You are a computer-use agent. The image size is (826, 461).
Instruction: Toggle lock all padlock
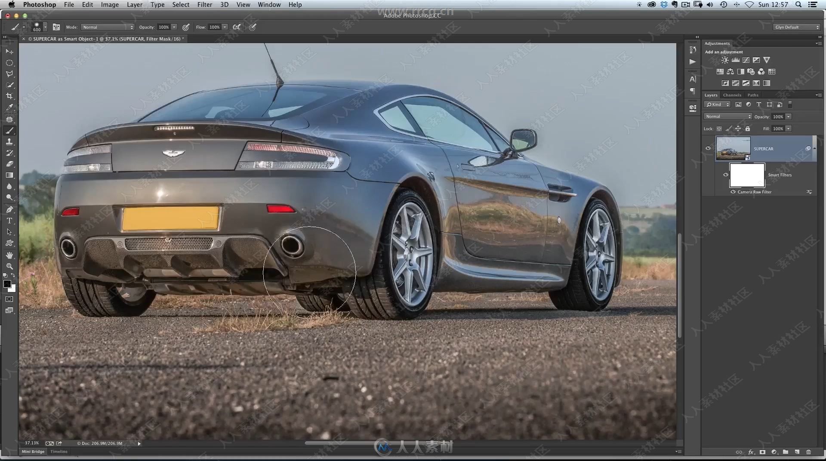pyautogui.click(x=748, y=129)
